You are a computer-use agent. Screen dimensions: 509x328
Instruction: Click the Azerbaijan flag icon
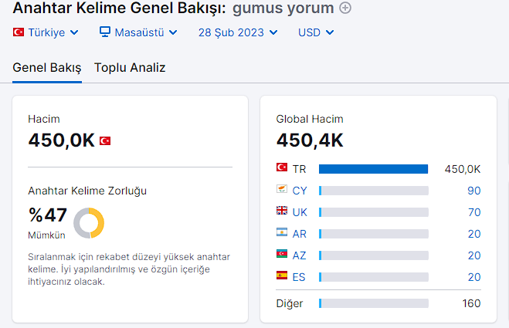[282, 254]
